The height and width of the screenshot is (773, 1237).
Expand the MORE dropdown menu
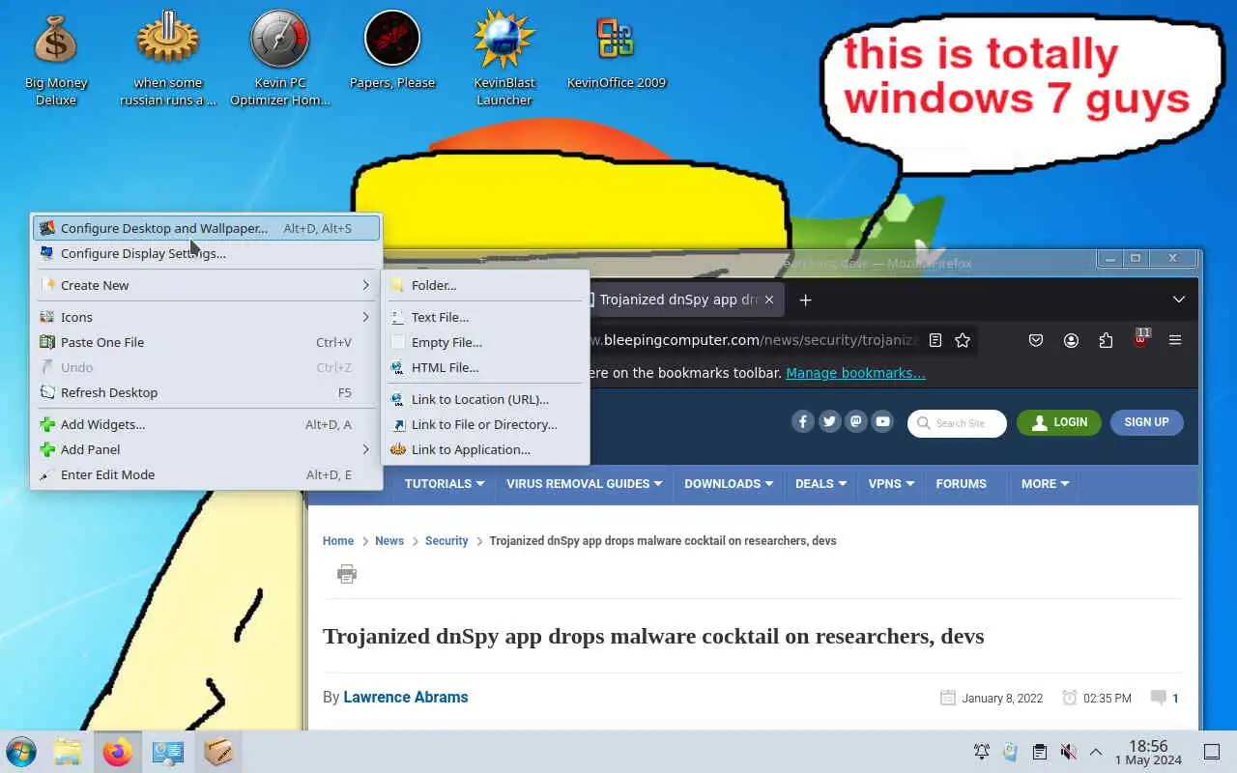1045,483
